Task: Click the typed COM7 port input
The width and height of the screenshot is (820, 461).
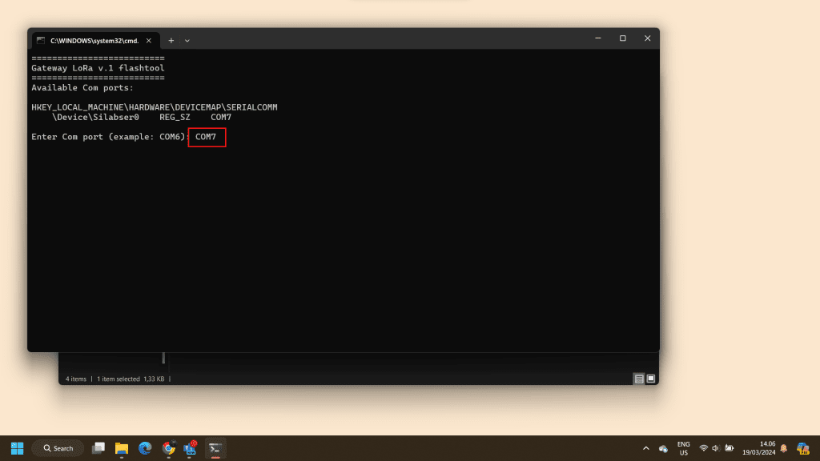Action: [207, 137]
